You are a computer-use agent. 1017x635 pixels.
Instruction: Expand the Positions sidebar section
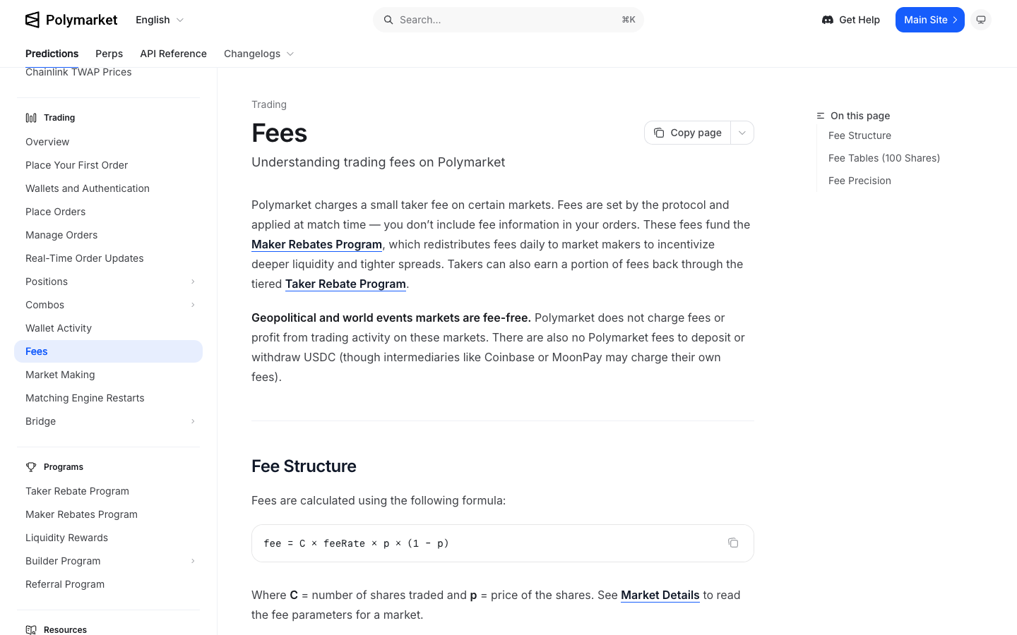click(x=193, y=282)
